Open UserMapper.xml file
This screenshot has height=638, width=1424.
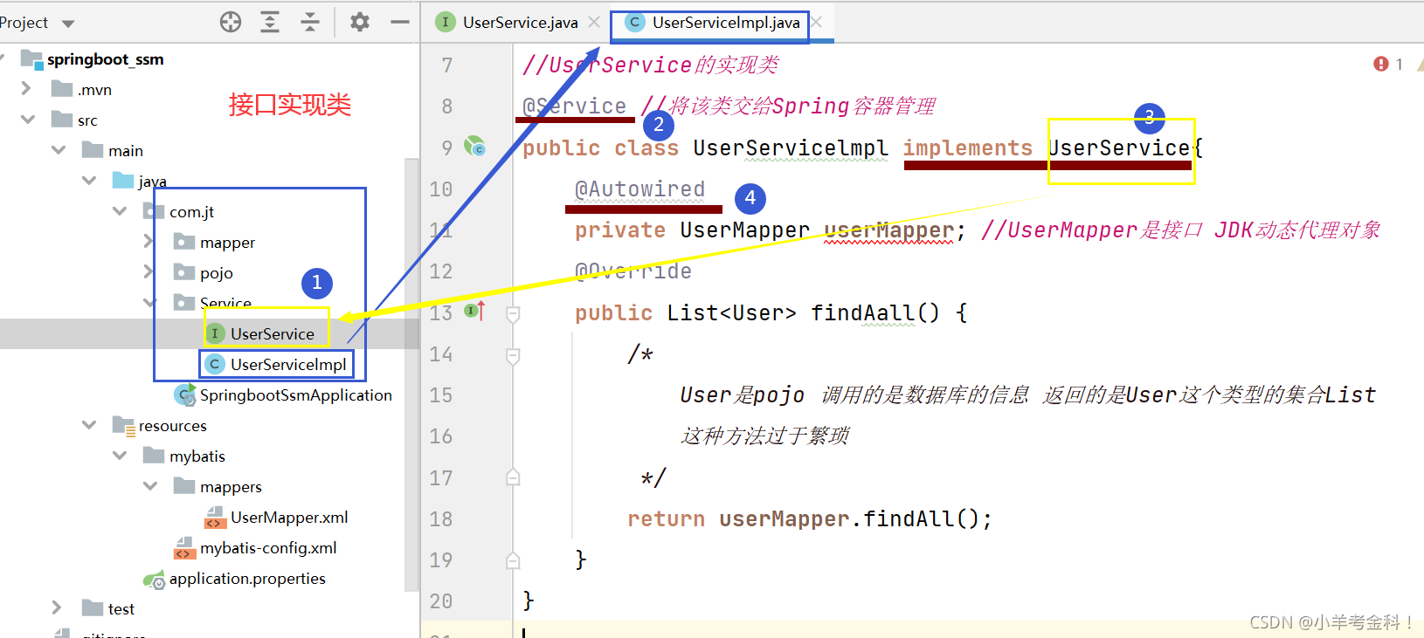point(289,518)
